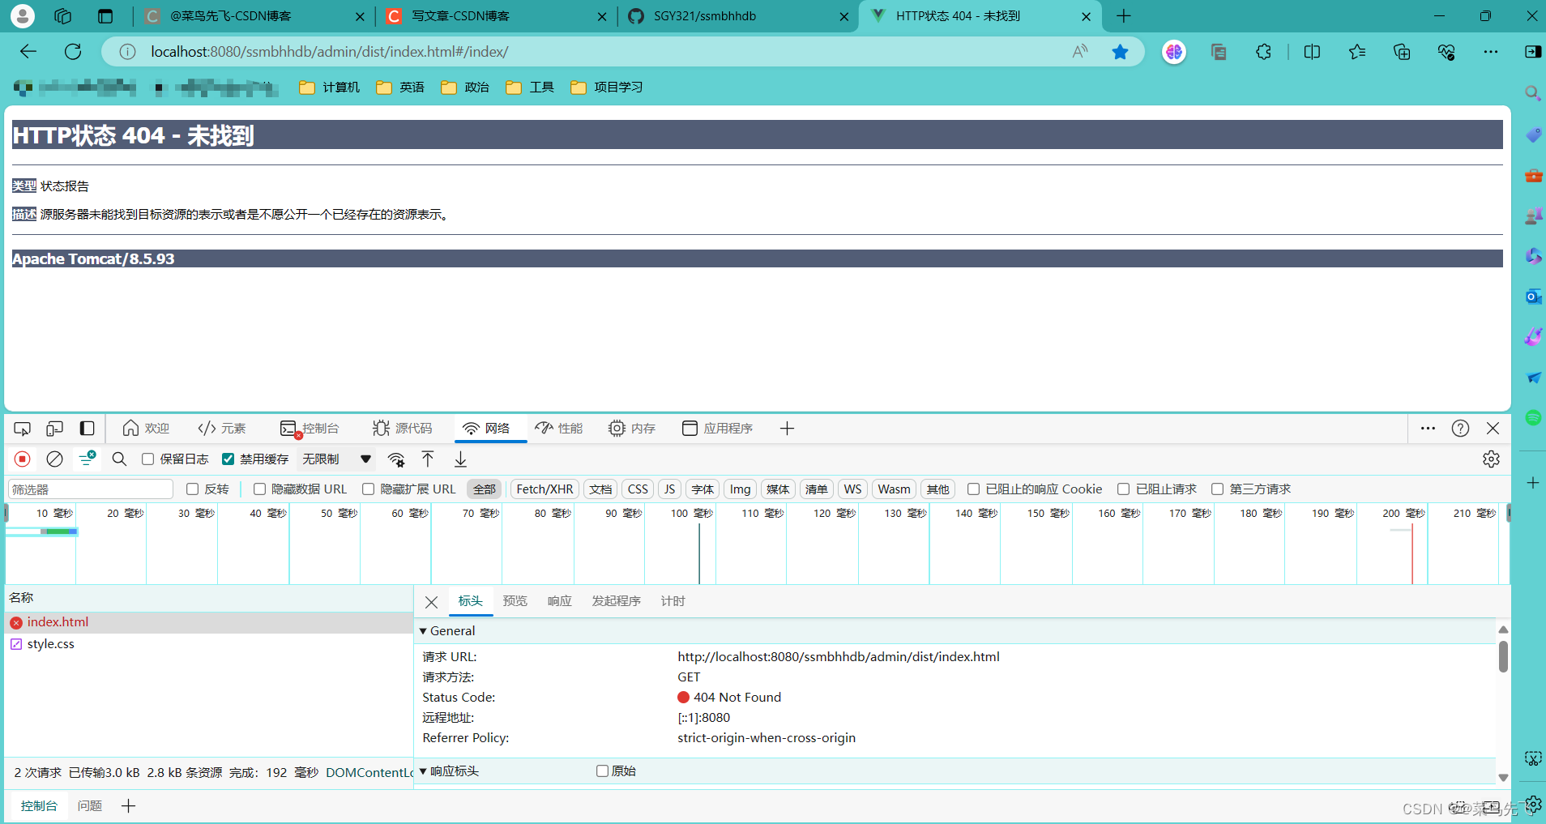1546x824 pixels.
Task: Open browser extensions puzzle icon
Action: coord(1263,52)
